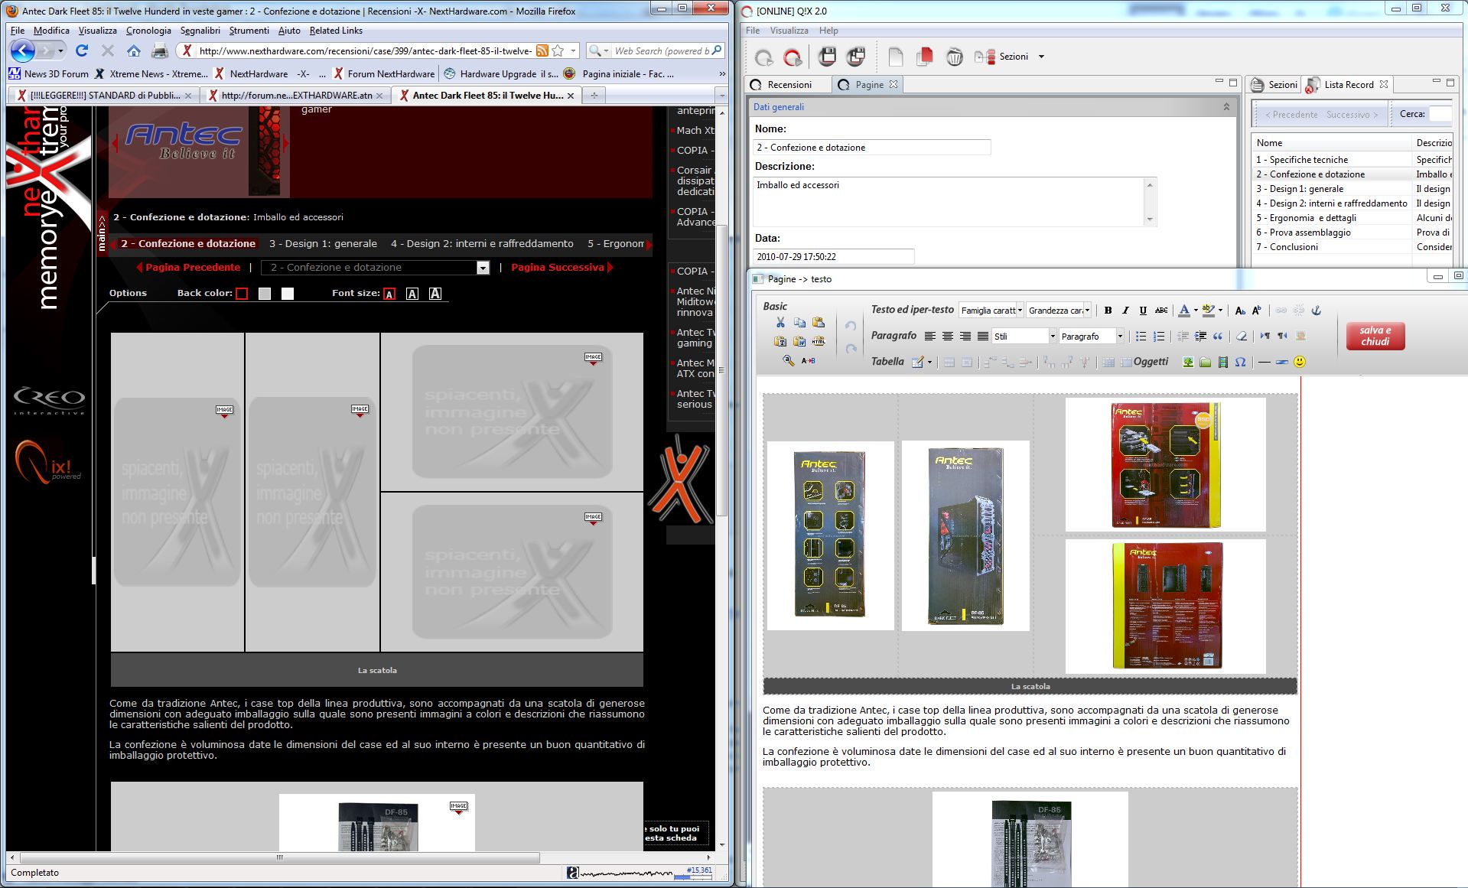Insert an anchor with the anchor icon
1468x888 pixels.
coord(1317,310)
